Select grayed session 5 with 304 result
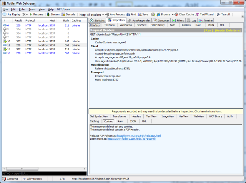The height and width of the screenshot is (183, 246). click(x=45, y=30)
